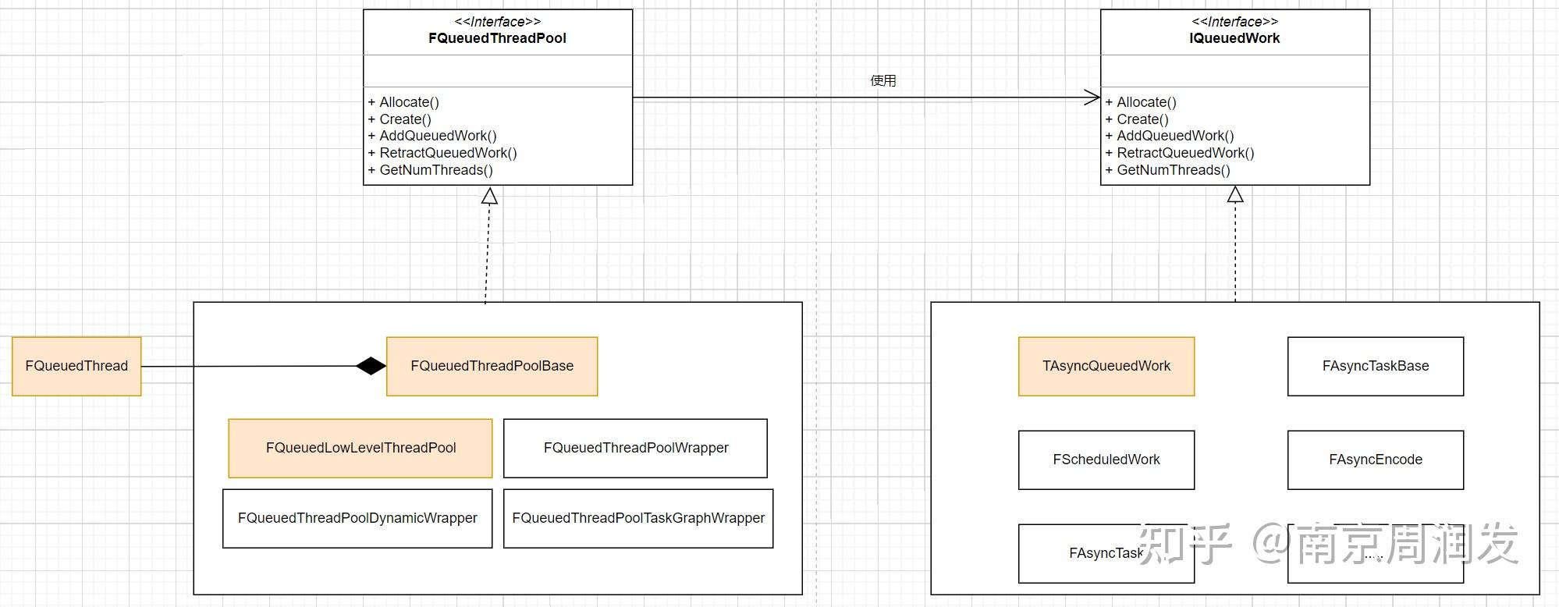1559x607 pixels.
Task: Click the black composition diamond
Action: click(x=371, y=366)
